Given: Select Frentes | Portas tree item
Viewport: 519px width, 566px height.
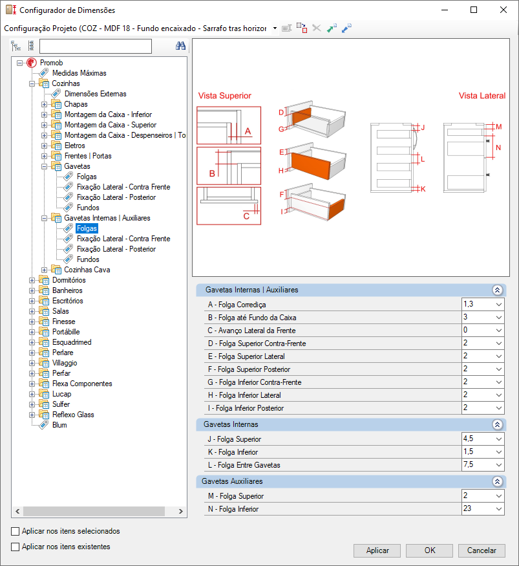Looking at the screenshot, I should tap(88, 156).
